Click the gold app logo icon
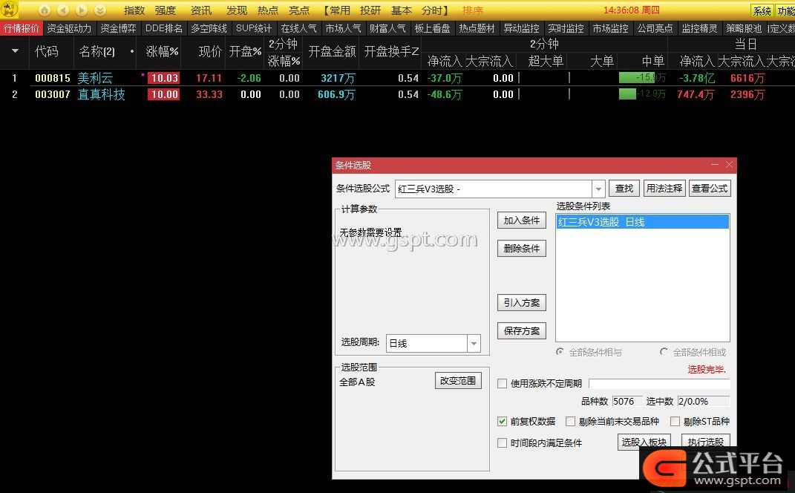The width and height of the screenshot is (795, 493). point(10,9)
